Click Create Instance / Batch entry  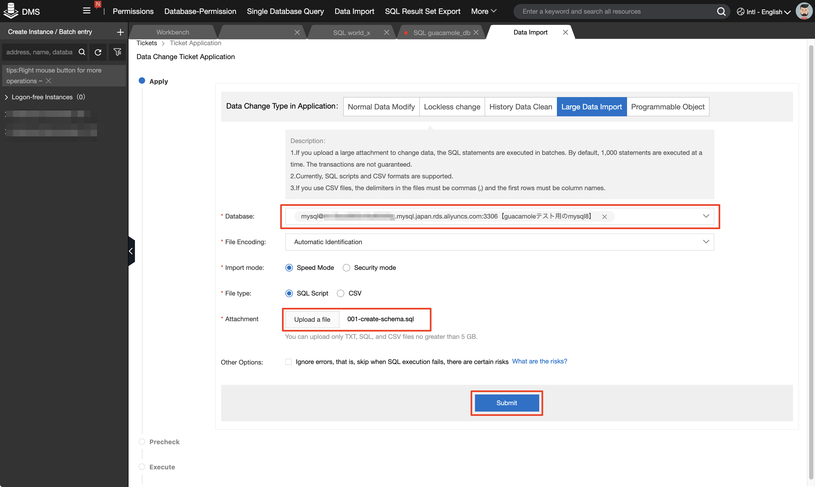coord(50,32)
